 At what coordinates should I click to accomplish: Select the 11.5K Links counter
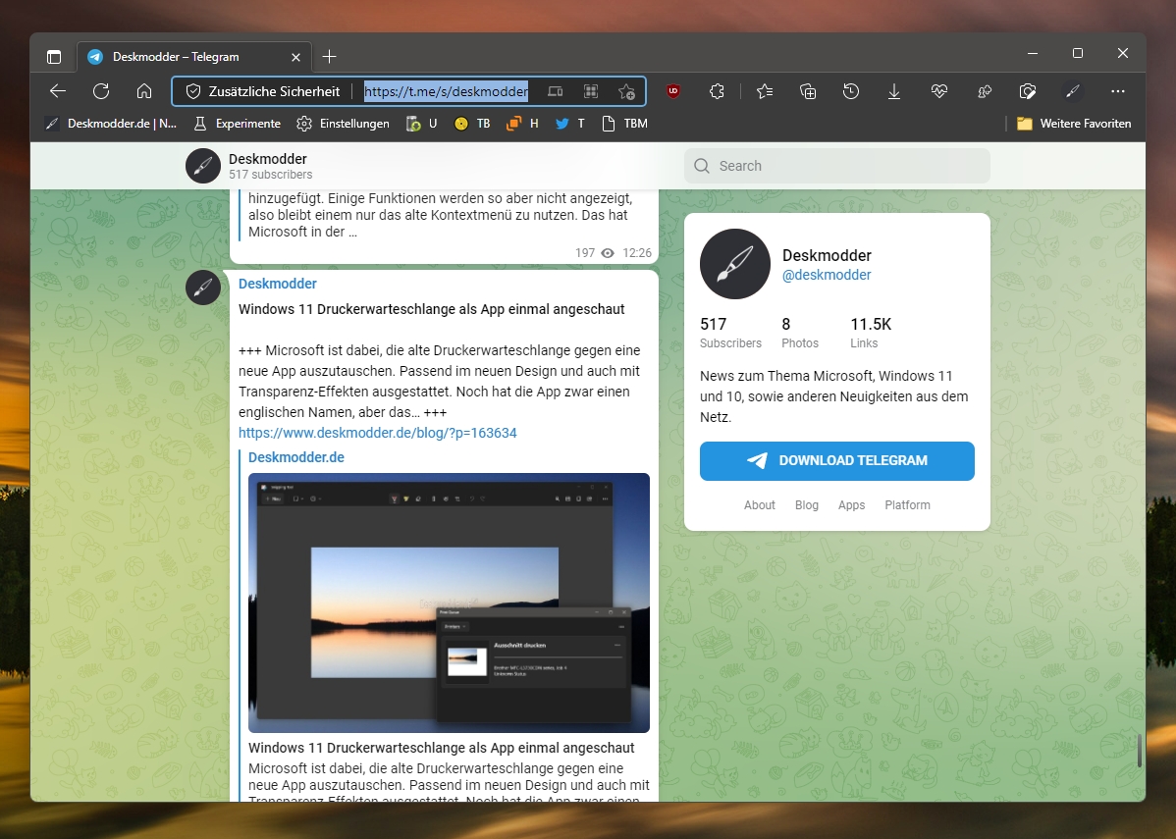(871, 333)
